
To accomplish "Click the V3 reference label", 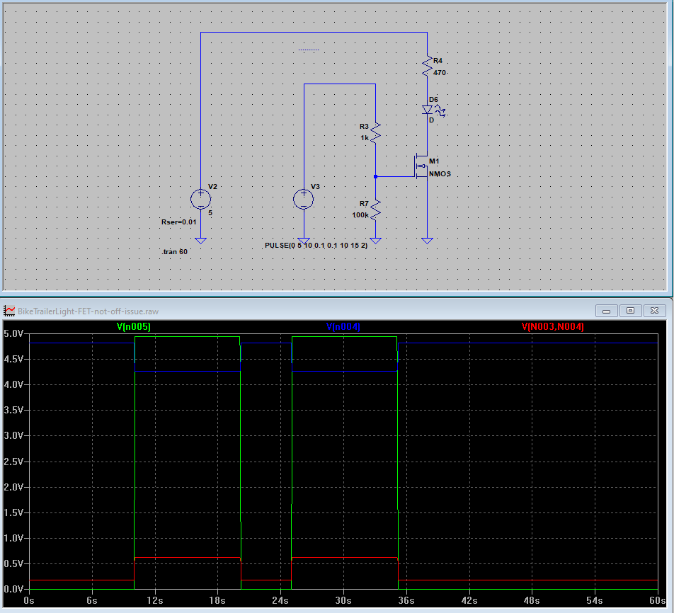I will pos(315,187).
